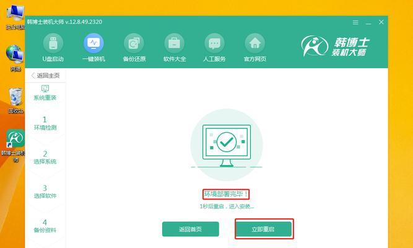Click the 返回首页 button
This screenshot has width=413, height=248.
191,229
